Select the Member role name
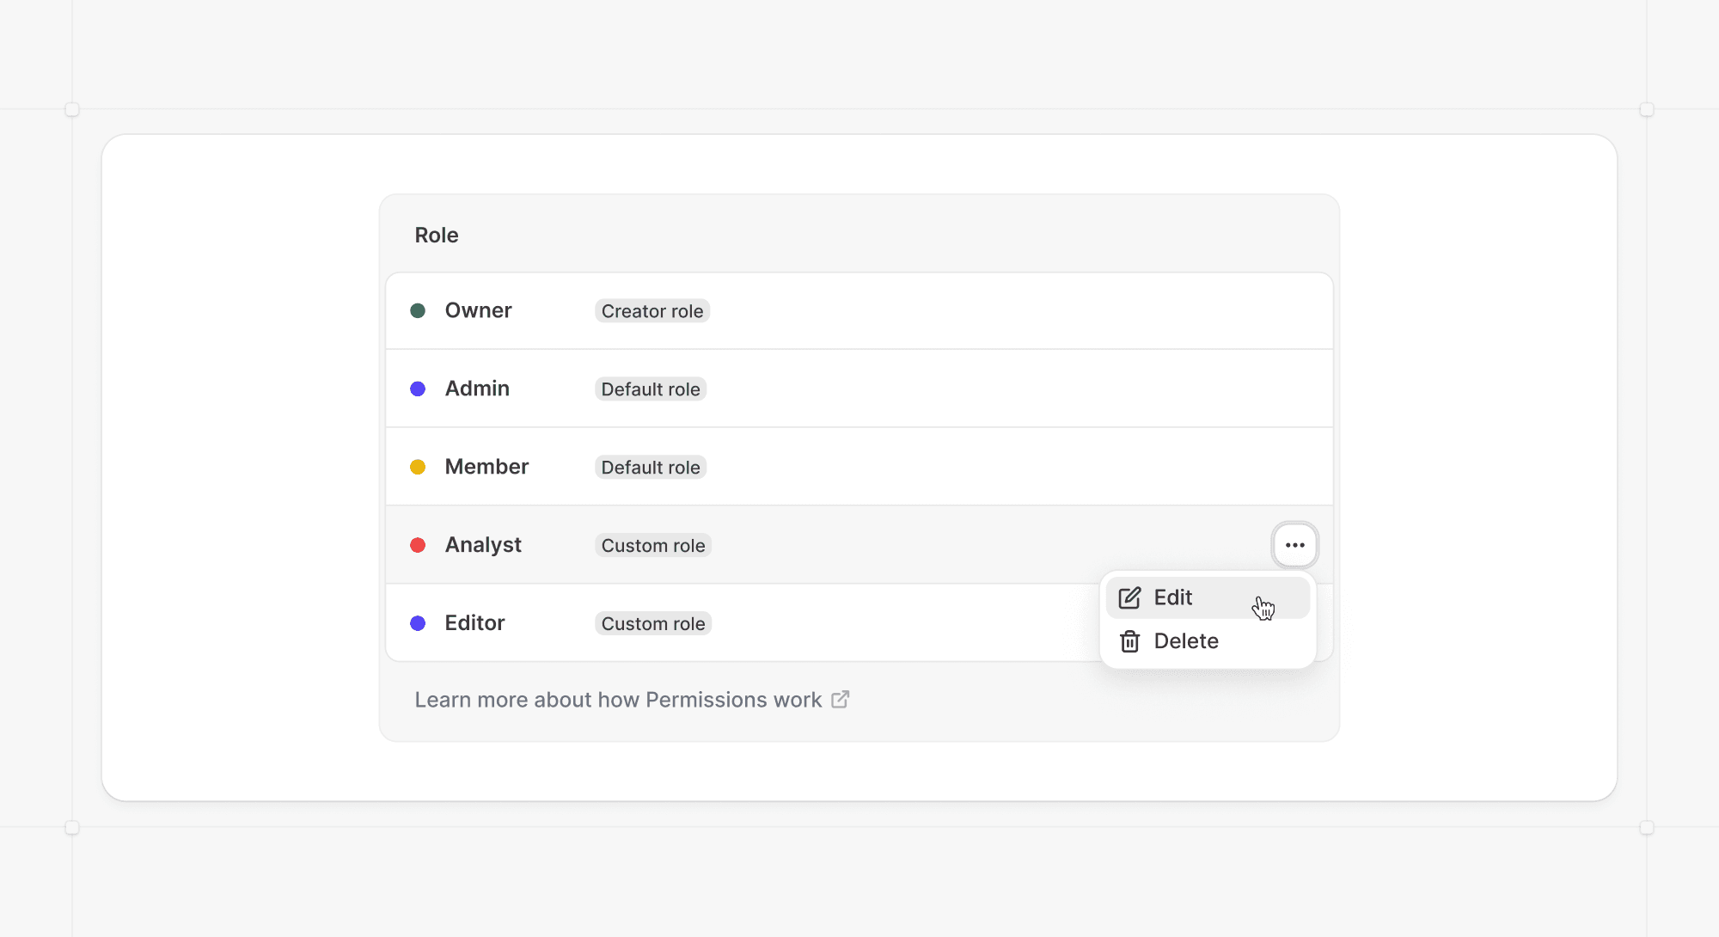 486,467
